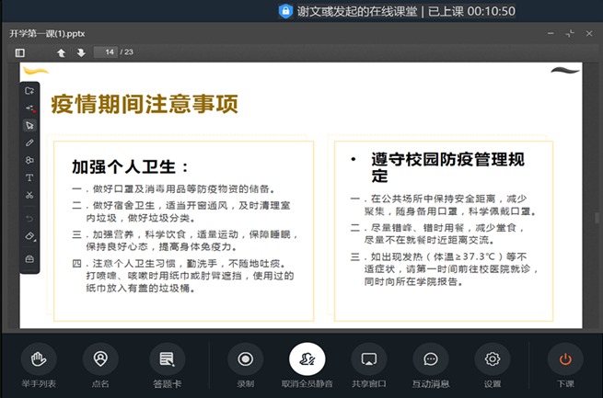Viewport: 603px width, 398px height.
Task: Select the pencil drawing tool
Action: pos(29,142)
